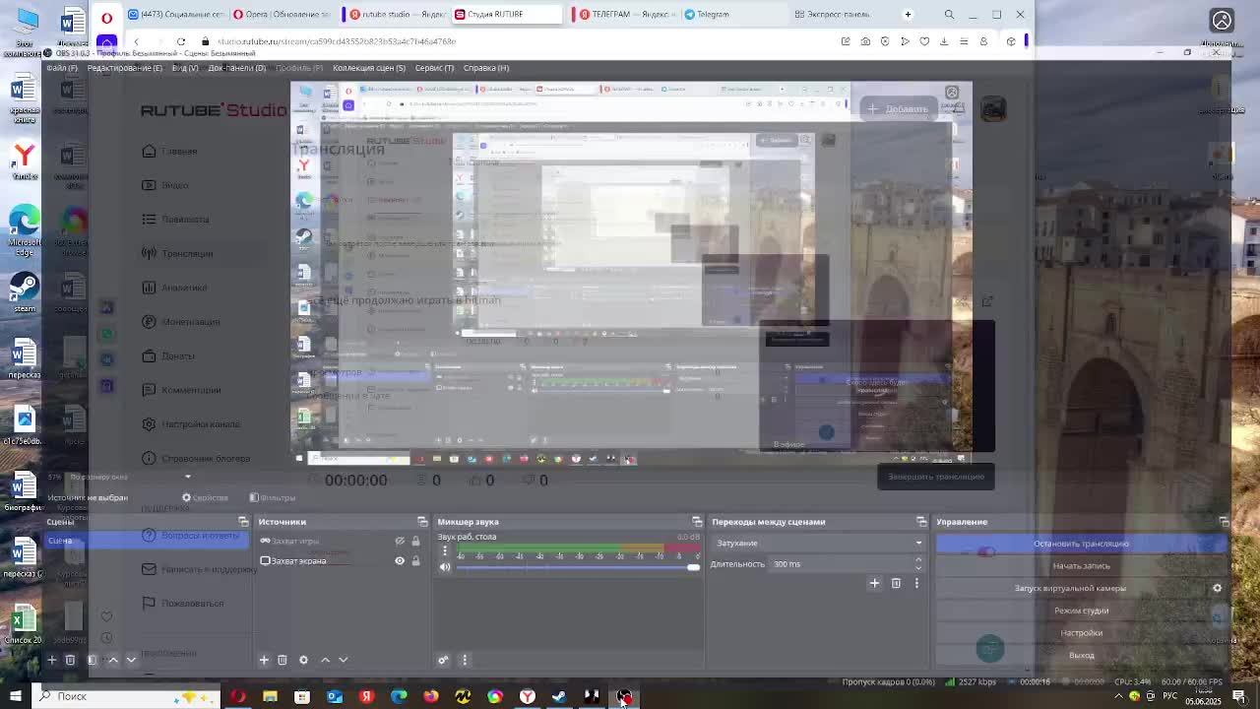Add a scene transition with plus icon
This screenshot has height=709, width=1260.
[874, 583]
